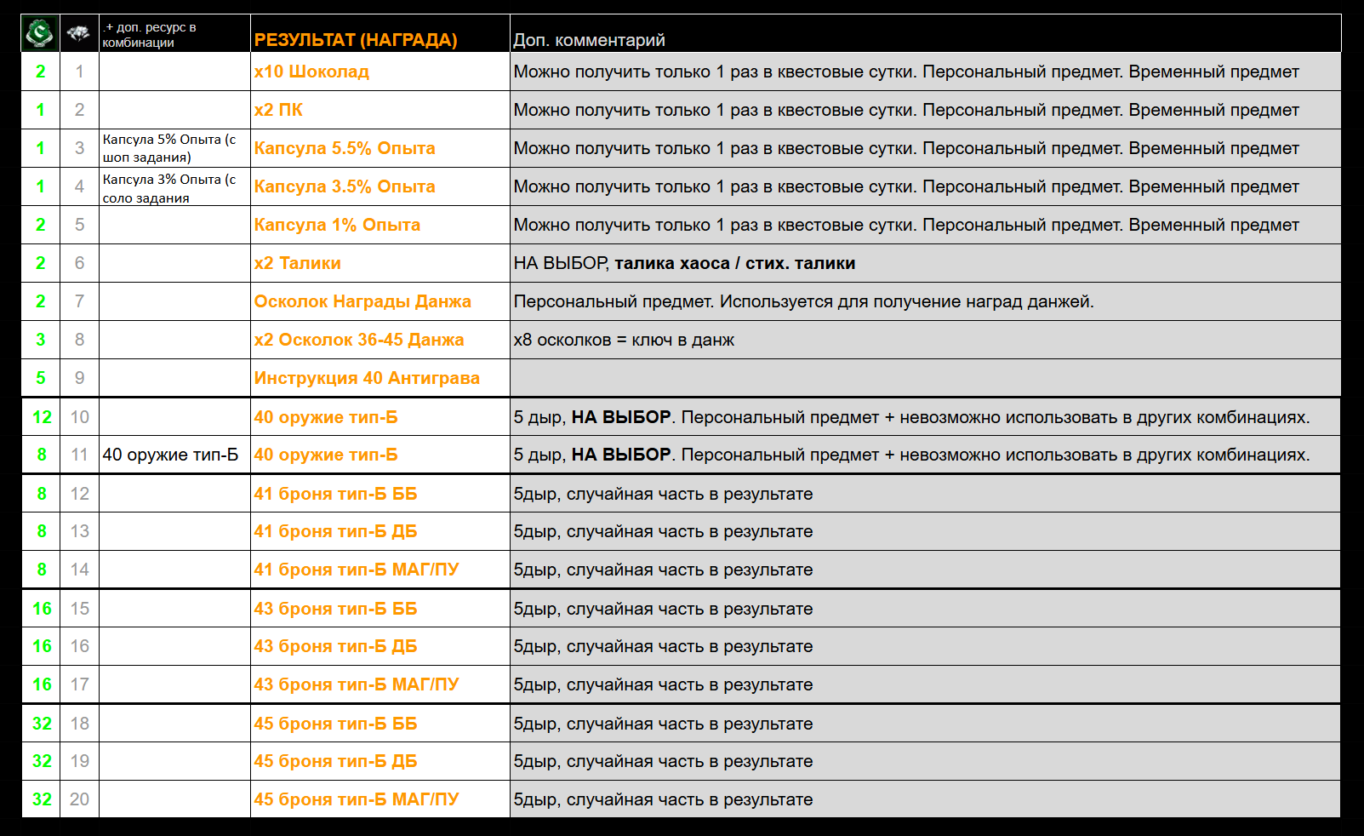Click 'Капсула 1% Опыта' reward text
The height and width of the screenshot is (836, 1364).
pos(337,225)
